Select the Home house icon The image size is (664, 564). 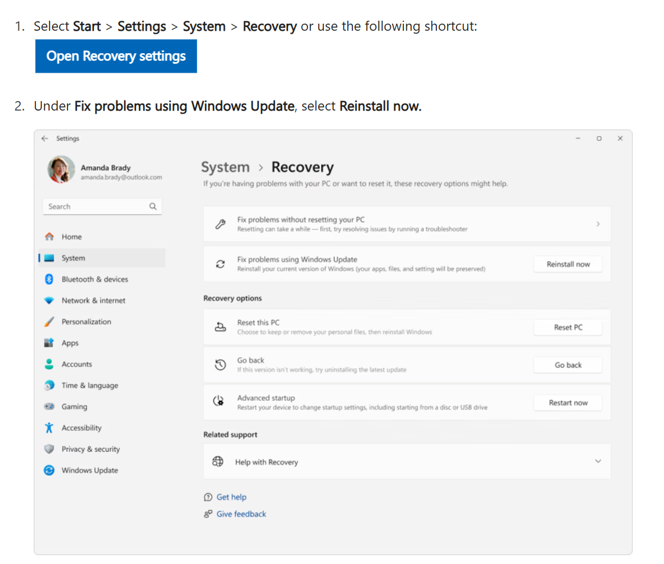click(x=50, y=236)
